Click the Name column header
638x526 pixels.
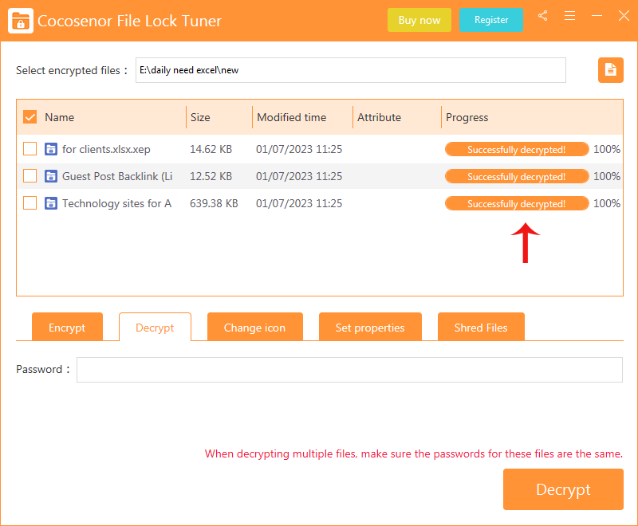(59, 117)
